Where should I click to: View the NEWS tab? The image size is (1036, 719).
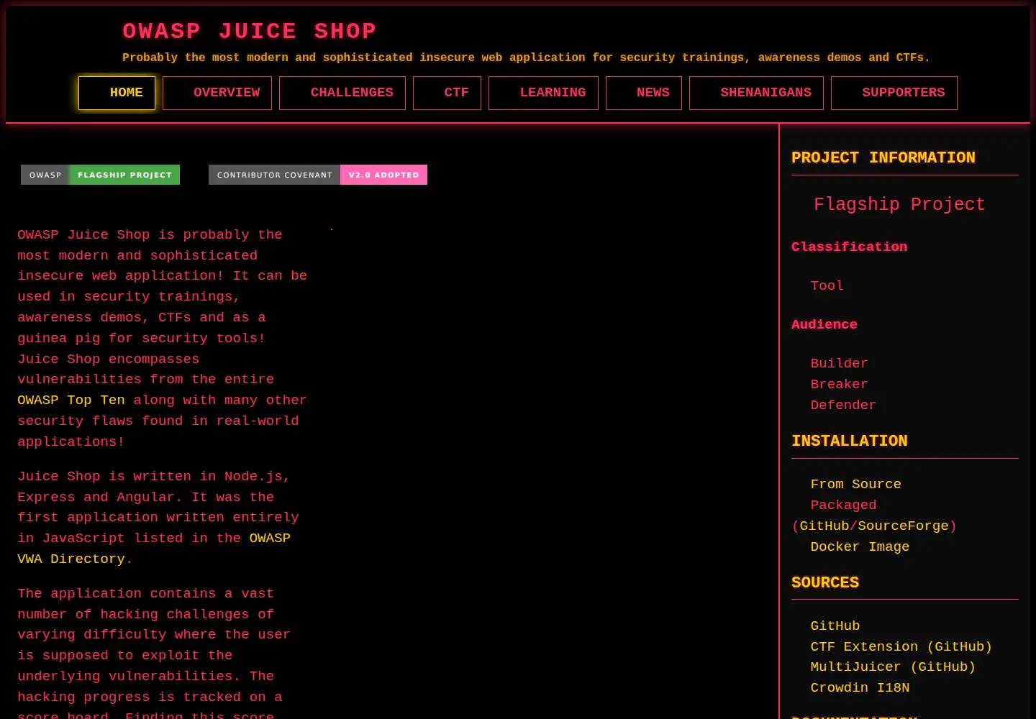[x=644, y=93]
